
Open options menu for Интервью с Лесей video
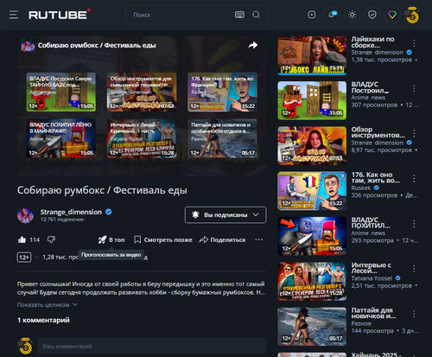click(x=414, y=269)
